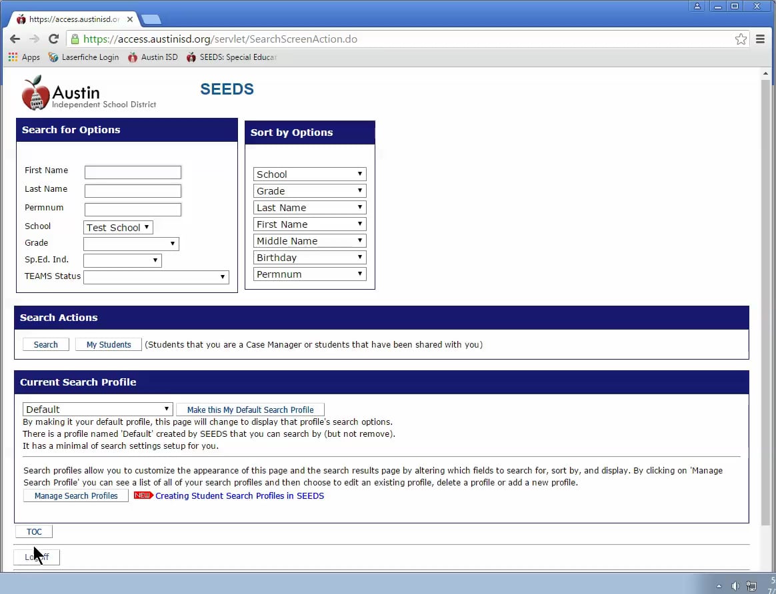
Task: Click the browser address bar URL
Action: pyautogui.click(x=220, y=39)
